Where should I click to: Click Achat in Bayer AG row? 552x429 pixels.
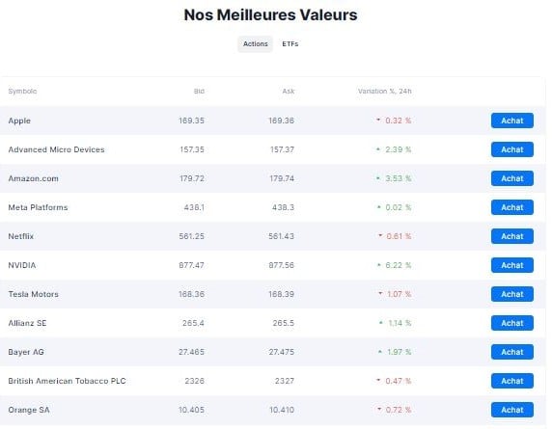coord(512,352)
